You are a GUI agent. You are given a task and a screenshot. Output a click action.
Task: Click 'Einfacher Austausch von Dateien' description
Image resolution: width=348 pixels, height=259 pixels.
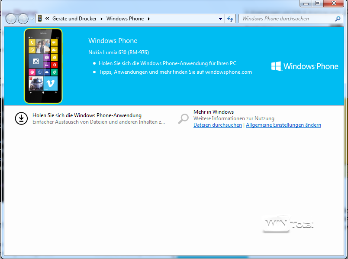point(99,122)
